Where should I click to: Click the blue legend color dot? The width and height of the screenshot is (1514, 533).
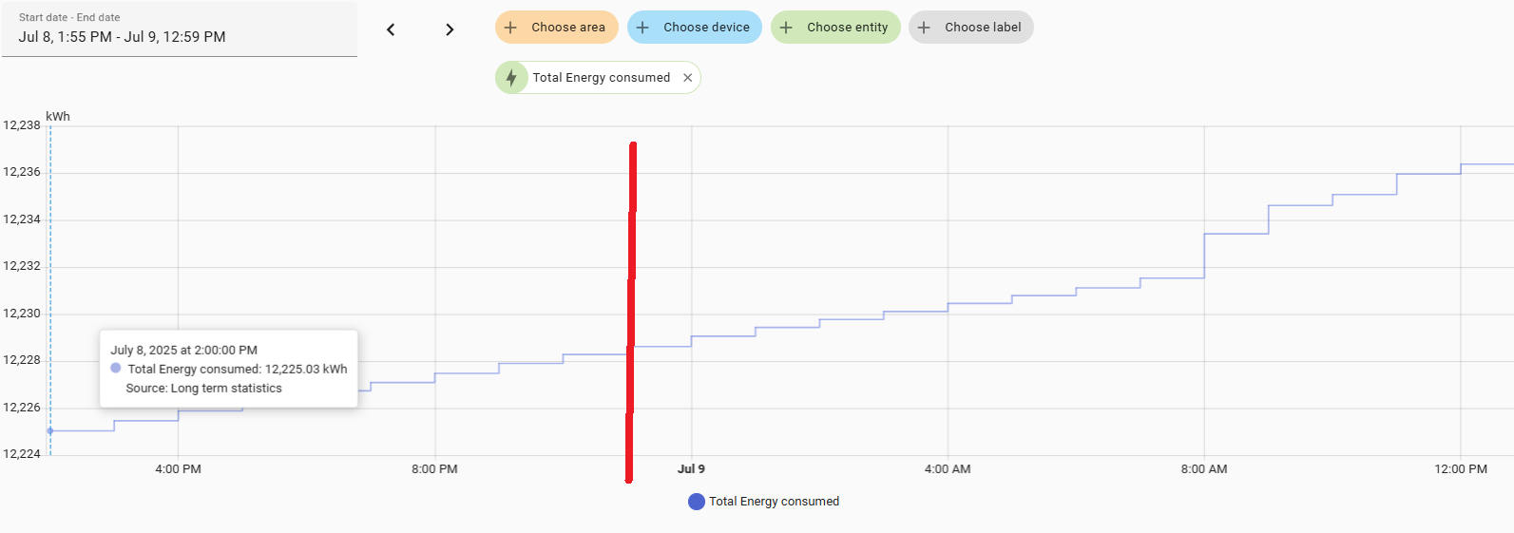tap(697, 502)
